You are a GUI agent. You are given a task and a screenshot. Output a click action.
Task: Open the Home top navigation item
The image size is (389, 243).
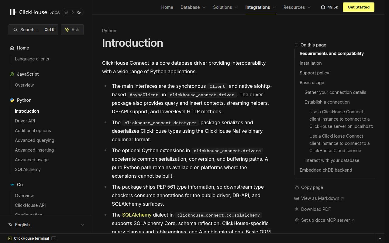point(167,7)
